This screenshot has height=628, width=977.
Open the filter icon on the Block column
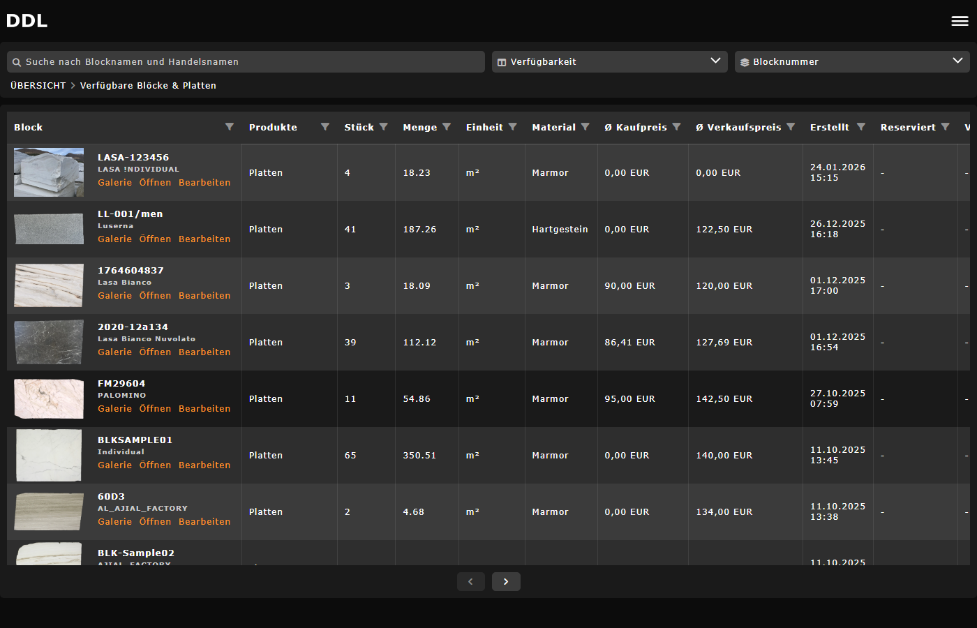coord(229,126)
